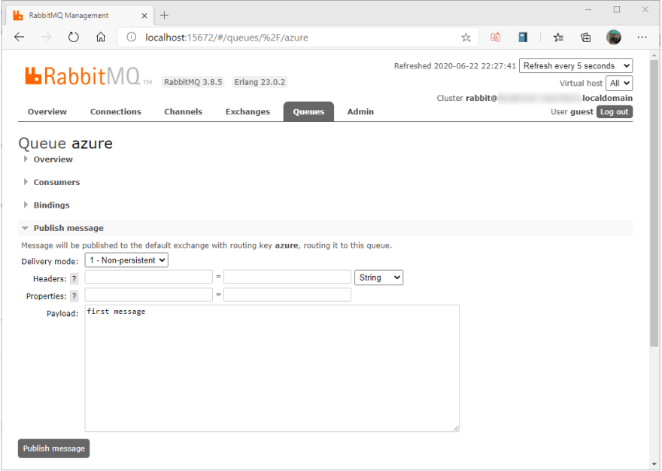The width and height of the screenshot is (662, 471).
Task: Open the header type String dropdown
Action: 378,278
